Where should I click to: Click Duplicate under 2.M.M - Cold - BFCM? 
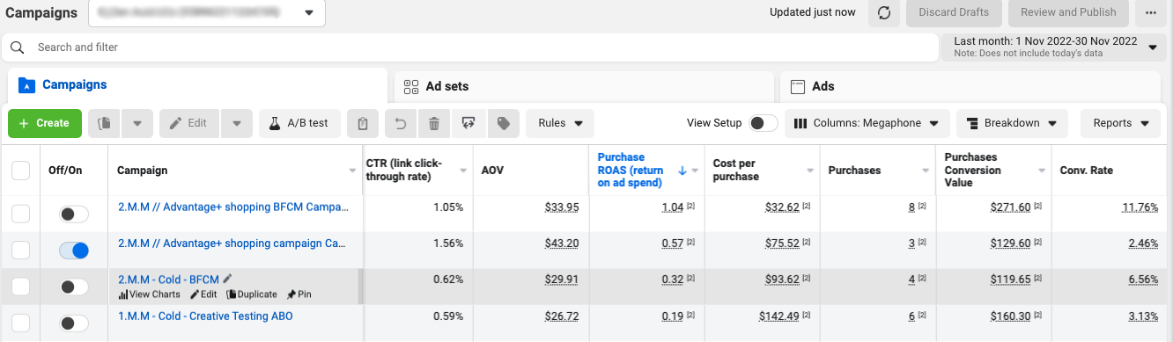(252, 295)
